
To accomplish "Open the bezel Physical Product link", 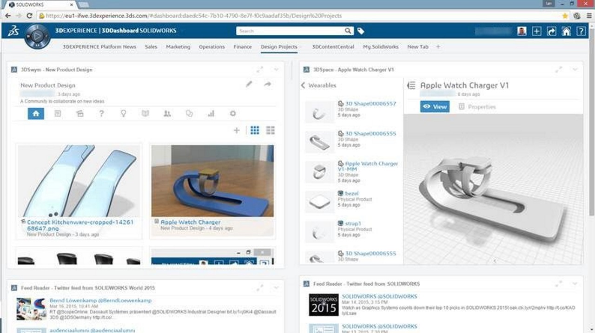I will pyautogui.click(x=352, y=193).
